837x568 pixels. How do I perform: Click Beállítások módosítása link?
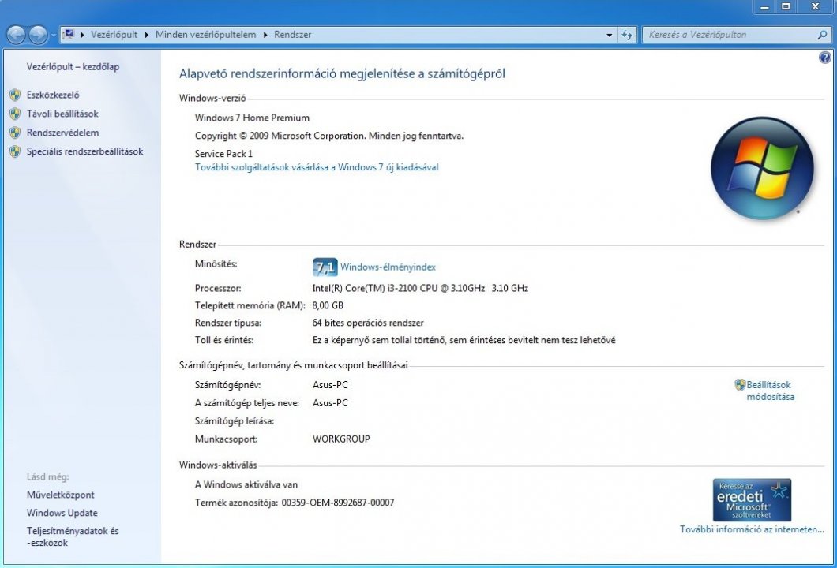coord(770,390)
